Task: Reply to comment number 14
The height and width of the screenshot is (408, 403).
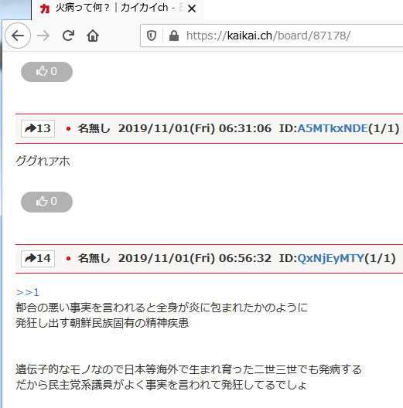Action: 38,259
